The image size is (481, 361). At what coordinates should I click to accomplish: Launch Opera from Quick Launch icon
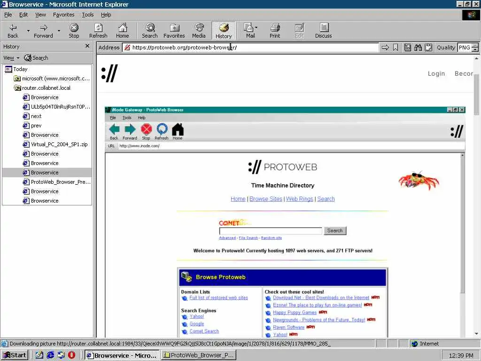click(x=71, y=355)
